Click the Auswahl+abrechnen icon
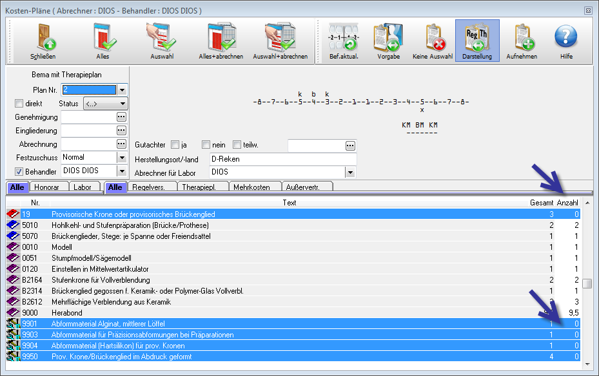Screen dimensions: 599x376 coord(280,38)
